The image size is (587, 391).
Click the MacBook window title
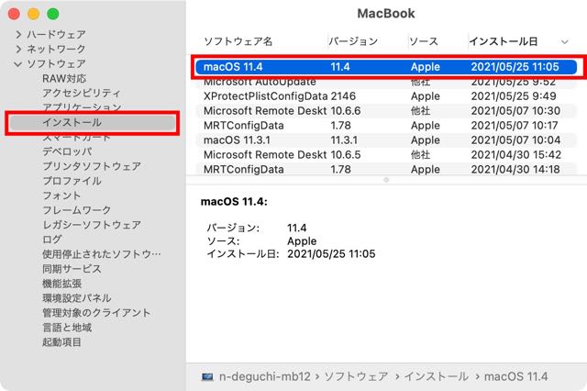pyautogui.click(x=386, y=14)
